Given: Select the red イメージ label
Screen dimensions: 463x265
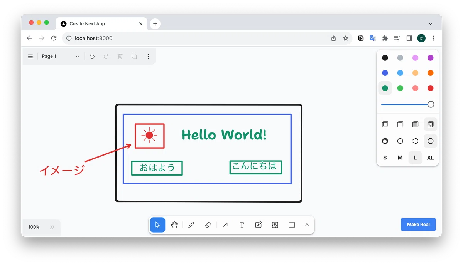Looking at the screenshot, I should click(62, 170).
